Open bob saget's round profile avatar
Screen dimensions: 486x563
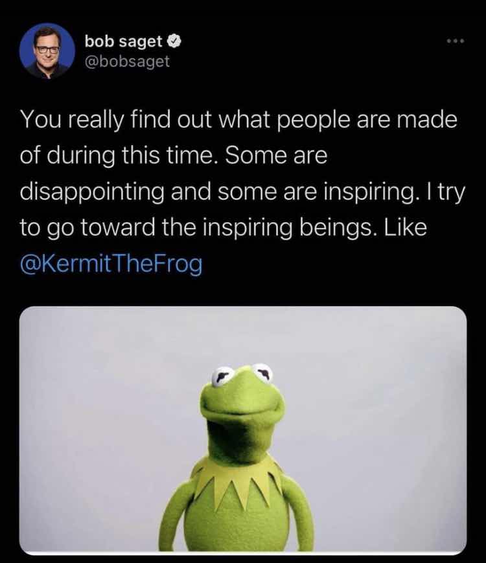pyautogui.click(x=47, y=51)
